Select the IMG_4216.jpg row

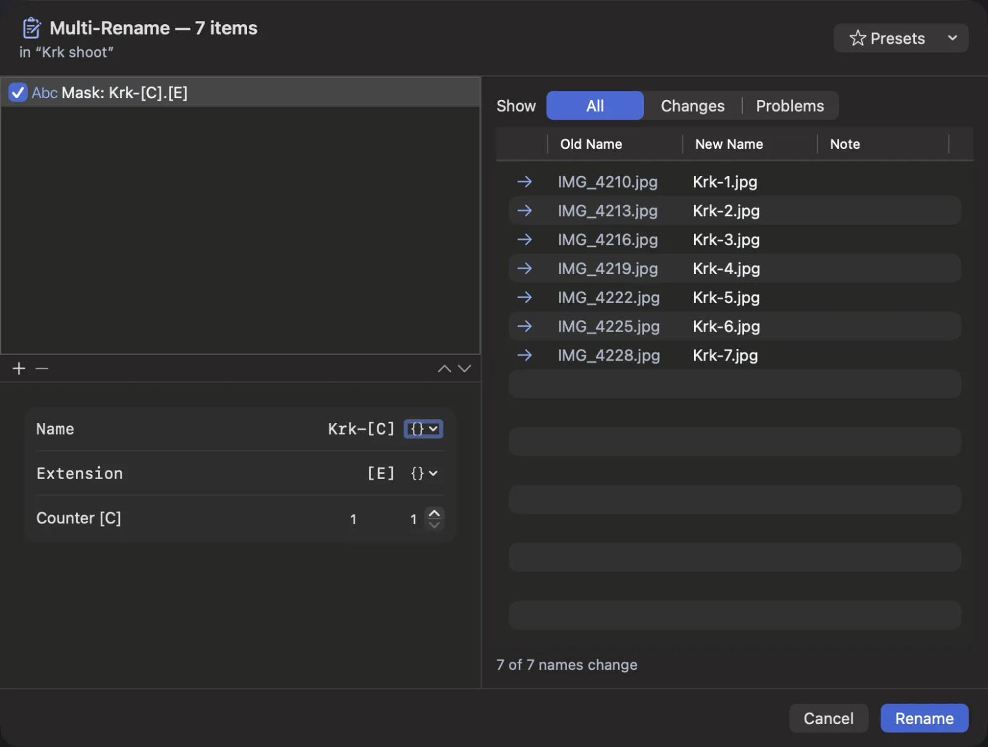pos(735,240)
